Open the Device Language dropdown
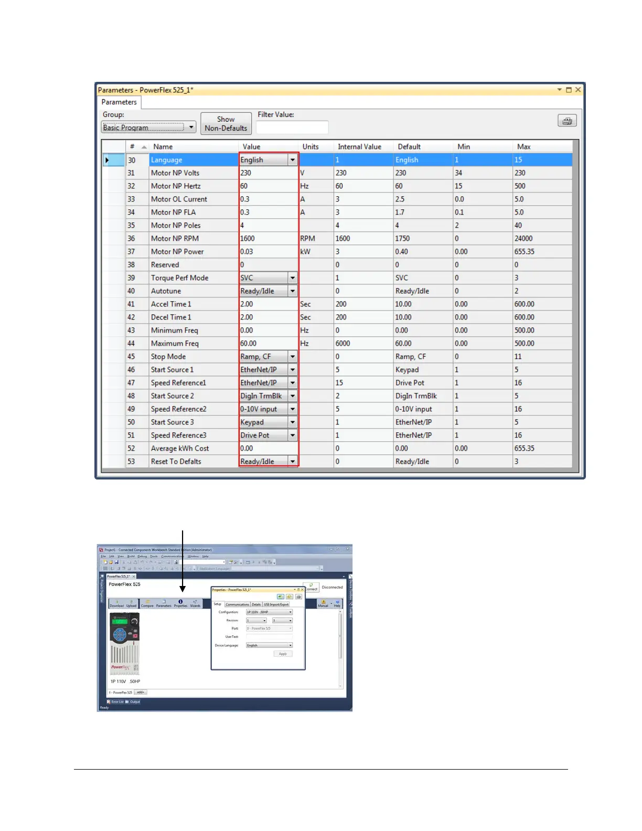Viewport: 642px width, 831px height. (269, 645)
